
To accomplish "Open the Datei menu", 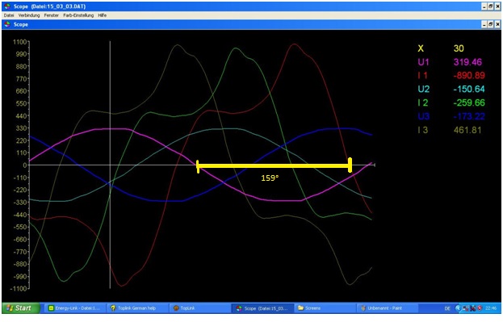I will [9, 15].
